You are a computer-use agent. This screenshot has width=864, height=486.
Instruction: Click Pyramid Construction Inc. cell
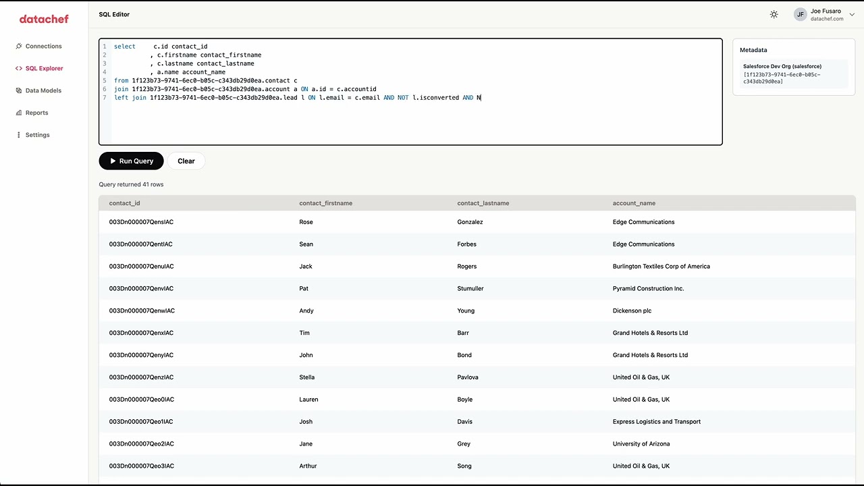click(649, 289)
